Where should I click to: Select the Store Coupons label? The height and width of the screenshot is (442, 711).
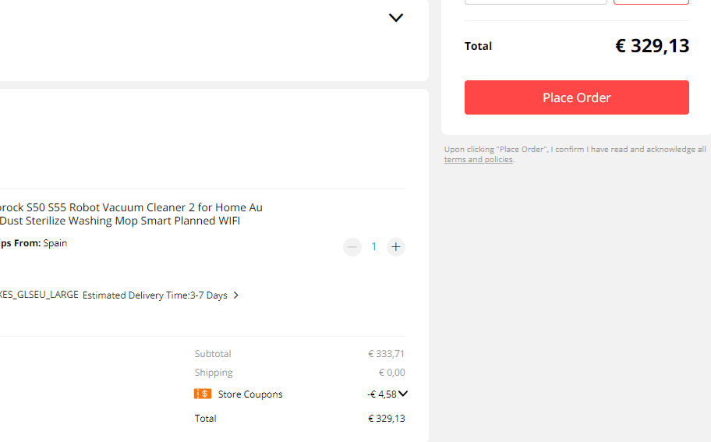(250, 394)
